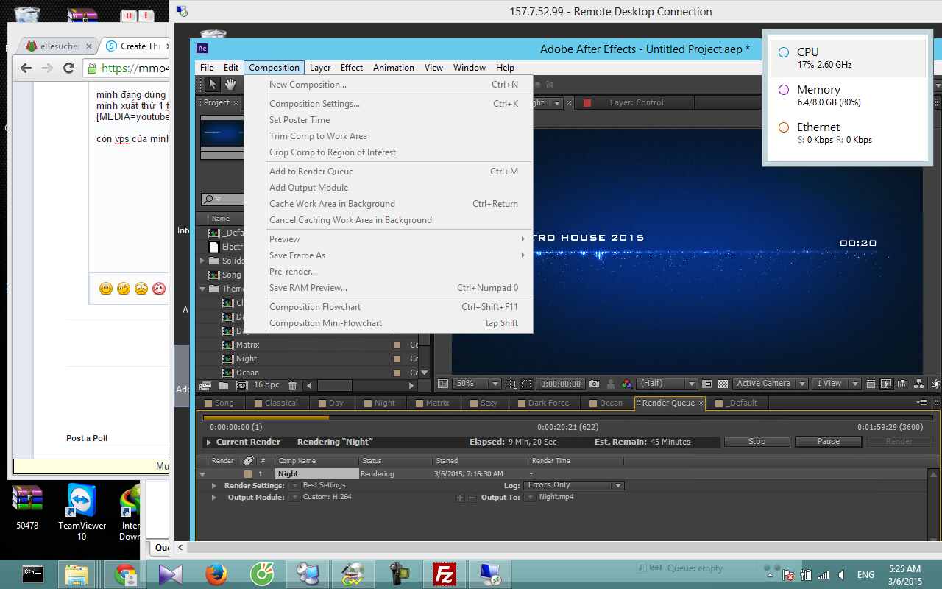Take a snapshot with the camera icon
Screen dimensions: 942x589
coord(594,384)
